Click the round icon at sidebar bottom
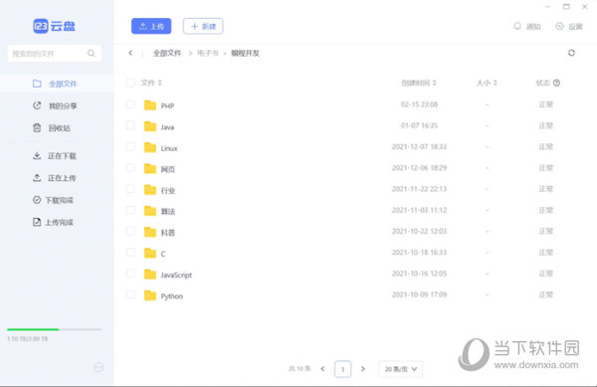The height and width of the screenshot is (387, 597). click(99, 367)
